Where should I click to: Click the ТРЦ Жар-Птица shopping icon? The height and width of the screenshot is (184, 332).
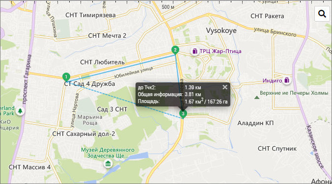pos(194,51)
